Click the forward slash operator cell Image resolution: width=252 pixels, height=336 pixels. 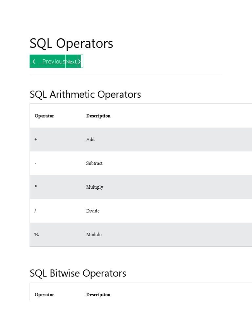coord(35,211)
